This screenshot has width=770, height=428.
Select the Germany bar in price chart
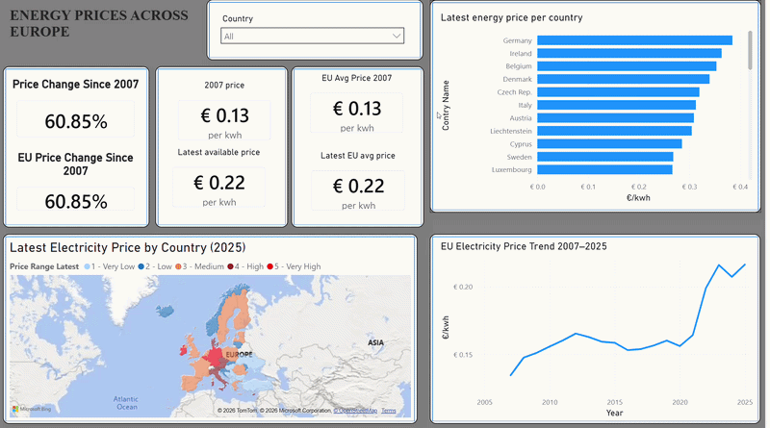pos(634,40)
